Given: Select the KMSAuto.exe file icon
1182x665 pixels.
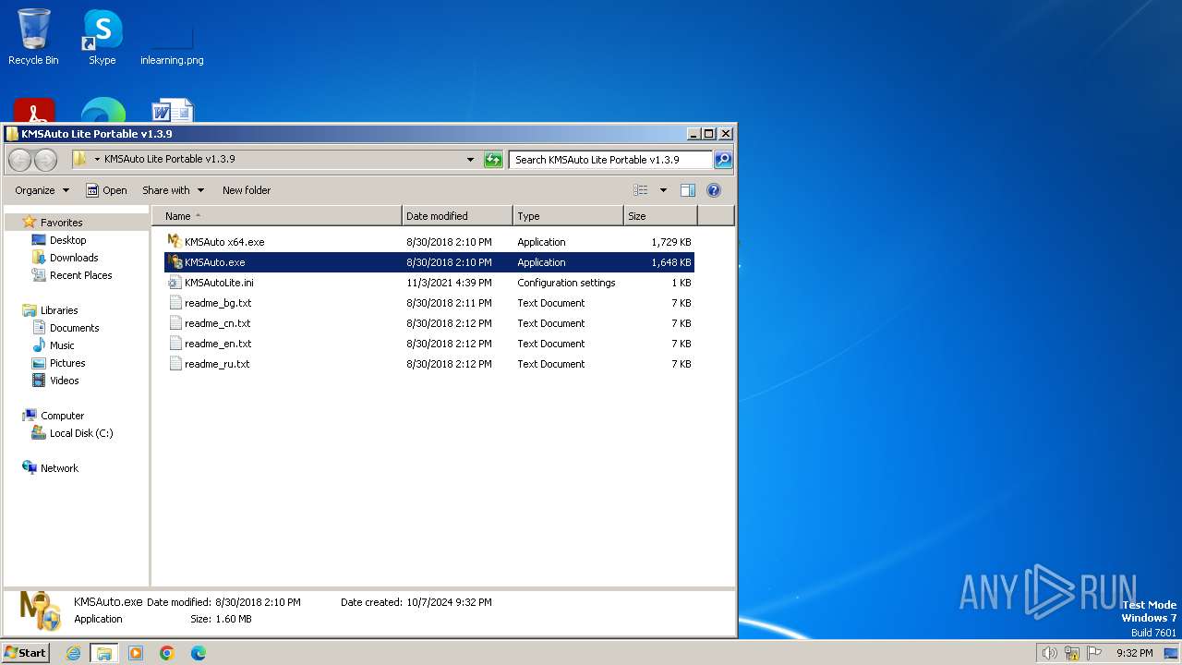Looking at the screenshot, I should click(x=175, y=262).
